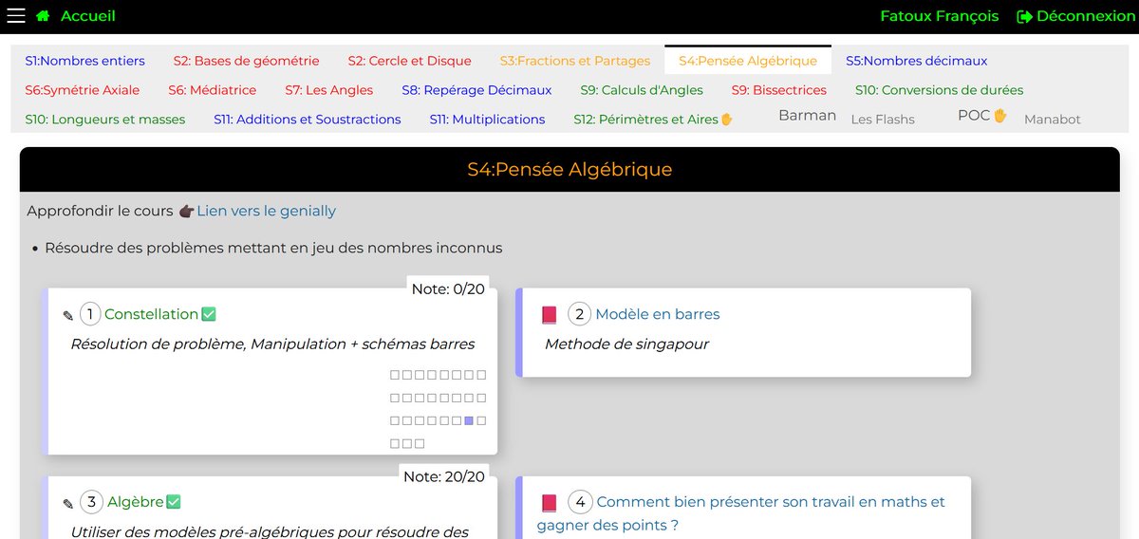Click red book icon on lesson 4 card
This screenshot has width=1139, height=539.
click(549, 502)
